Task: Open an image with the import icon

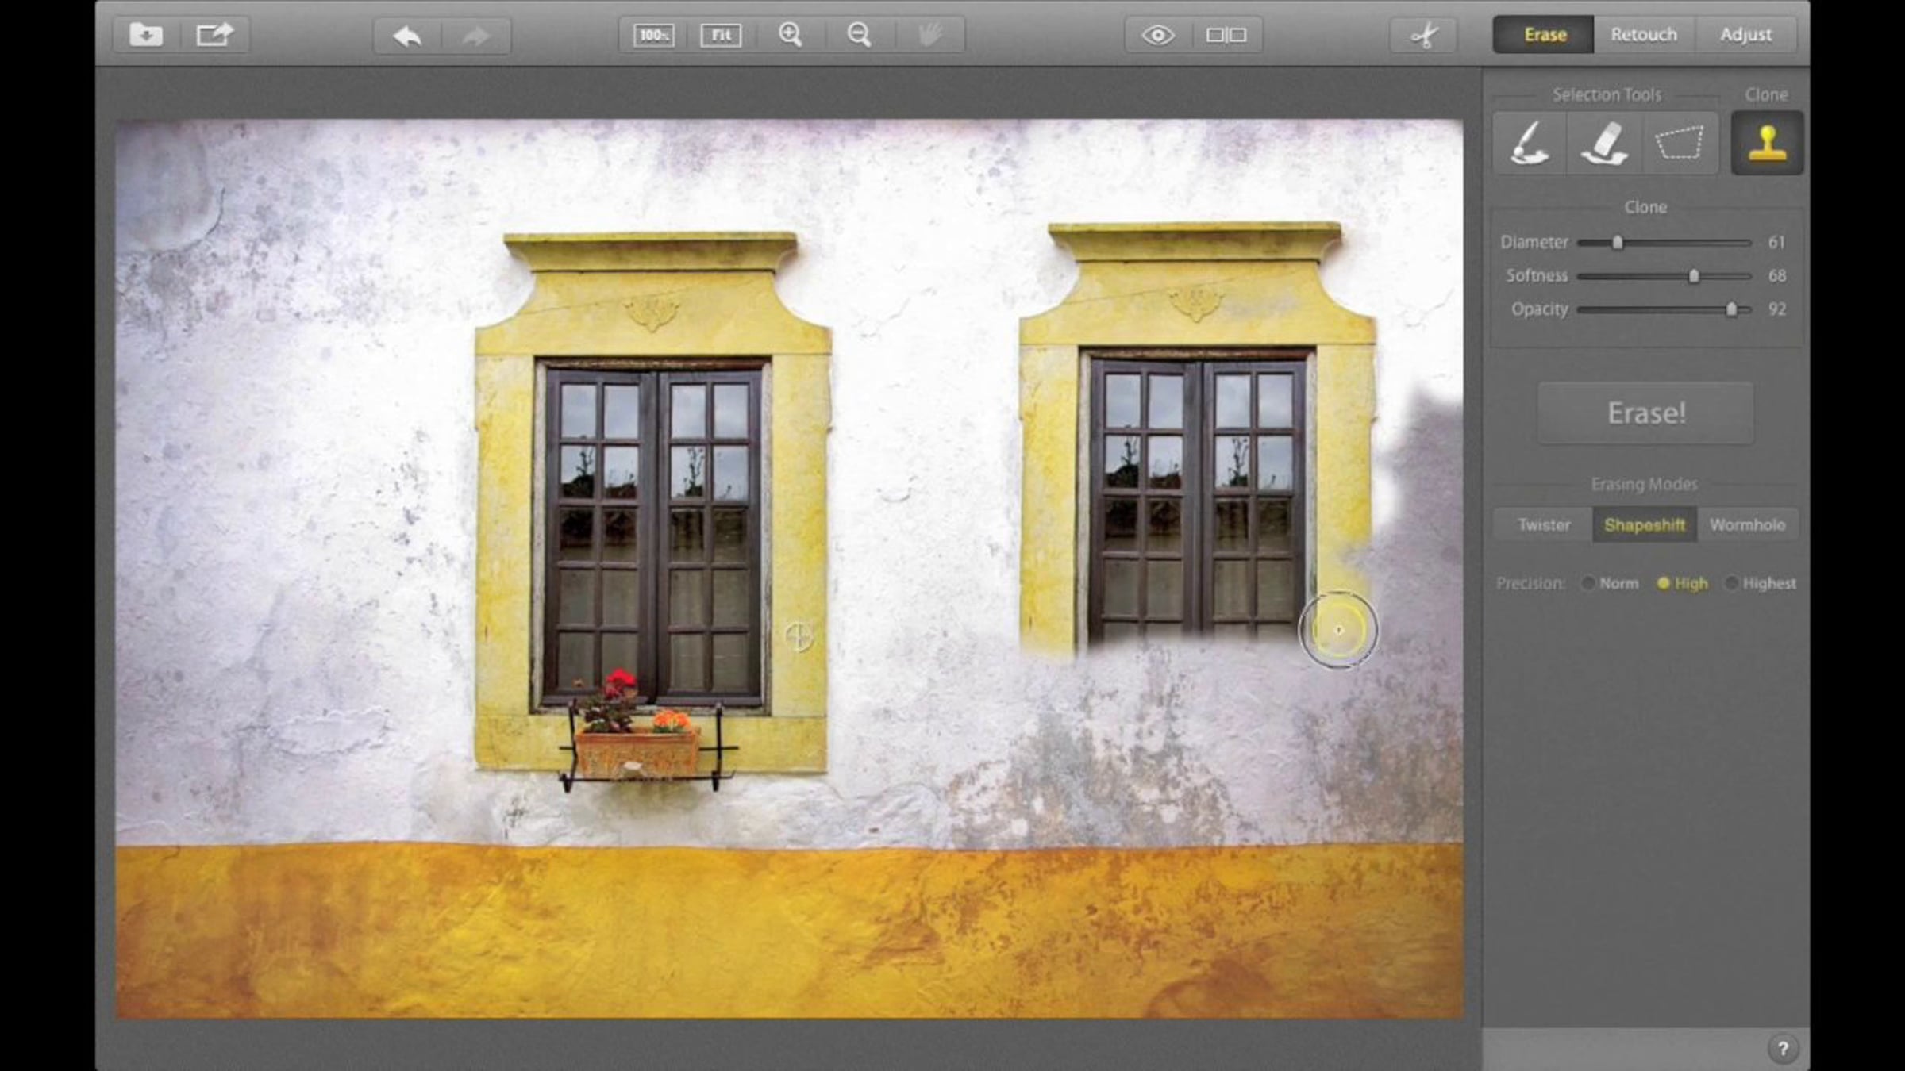Action: coord(146,35)
